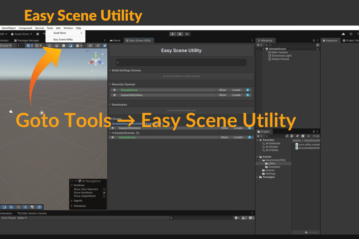Click the Easy Scene Utility search field
The width and height of the screenshot is (359, 239).
[181, 62]
